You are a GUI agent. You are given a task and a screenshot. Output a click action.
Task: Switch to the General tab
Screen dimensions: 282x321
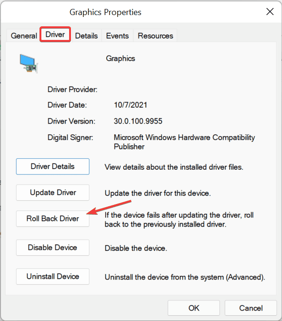24,36
